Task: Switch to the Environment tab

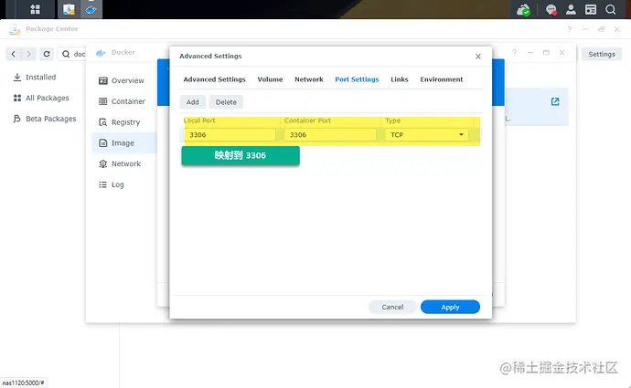Action: [442, 79]
